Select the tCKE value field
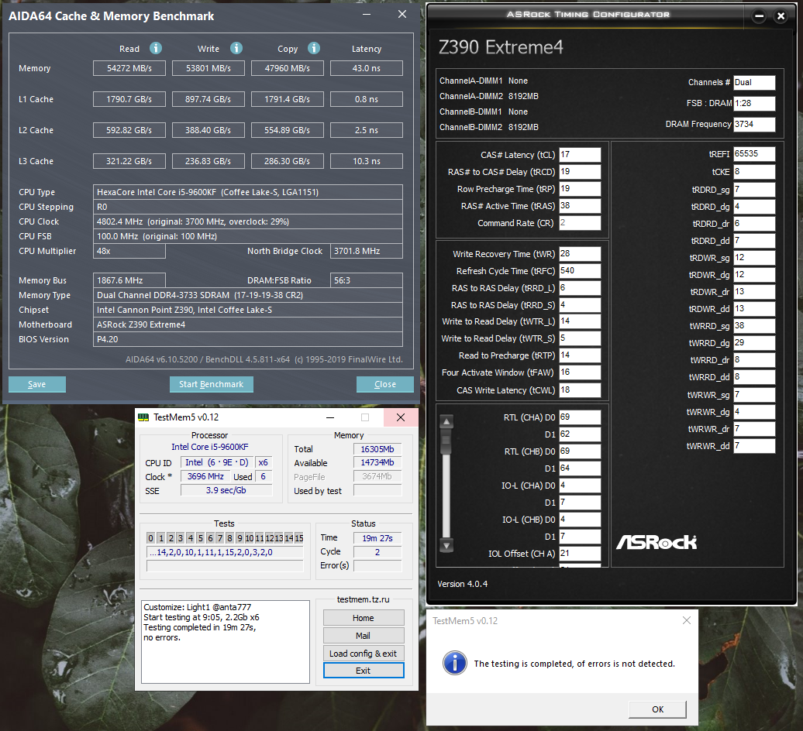The image size is (803, 731). tap(754, 172)
